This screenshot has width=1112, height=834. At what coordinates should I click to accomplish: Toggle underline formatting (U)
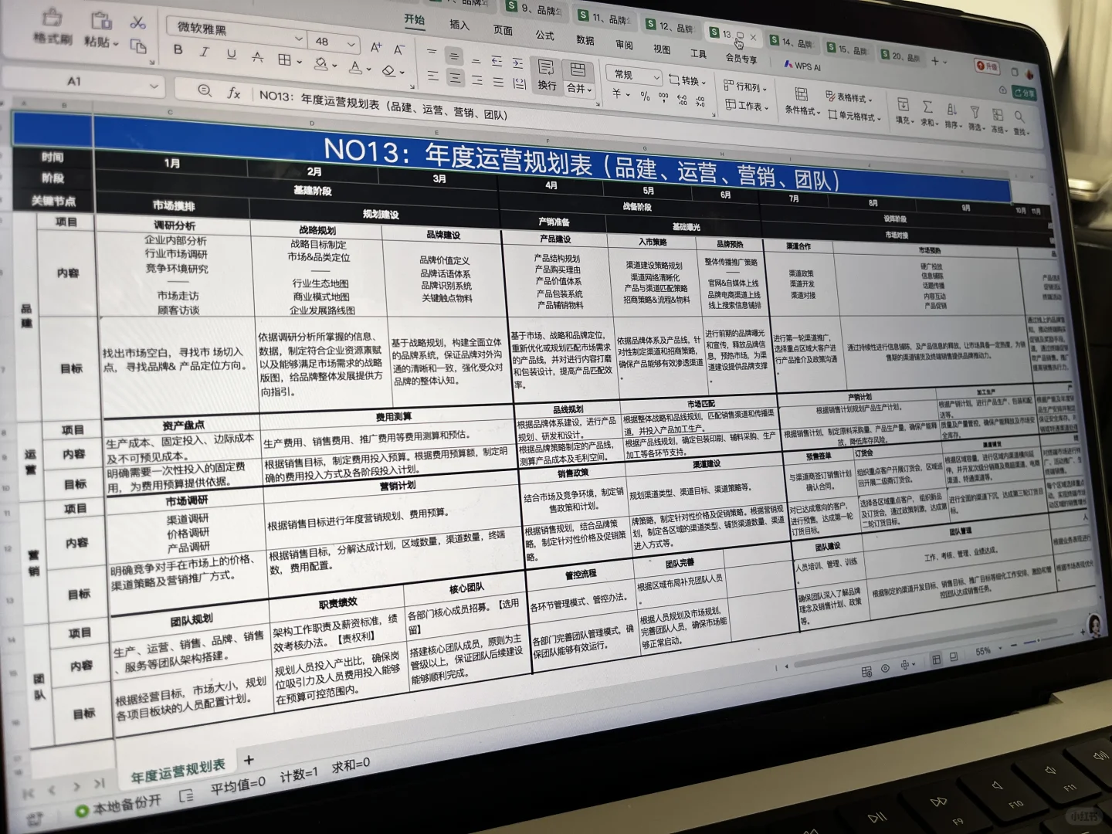[x=231, y=54]
